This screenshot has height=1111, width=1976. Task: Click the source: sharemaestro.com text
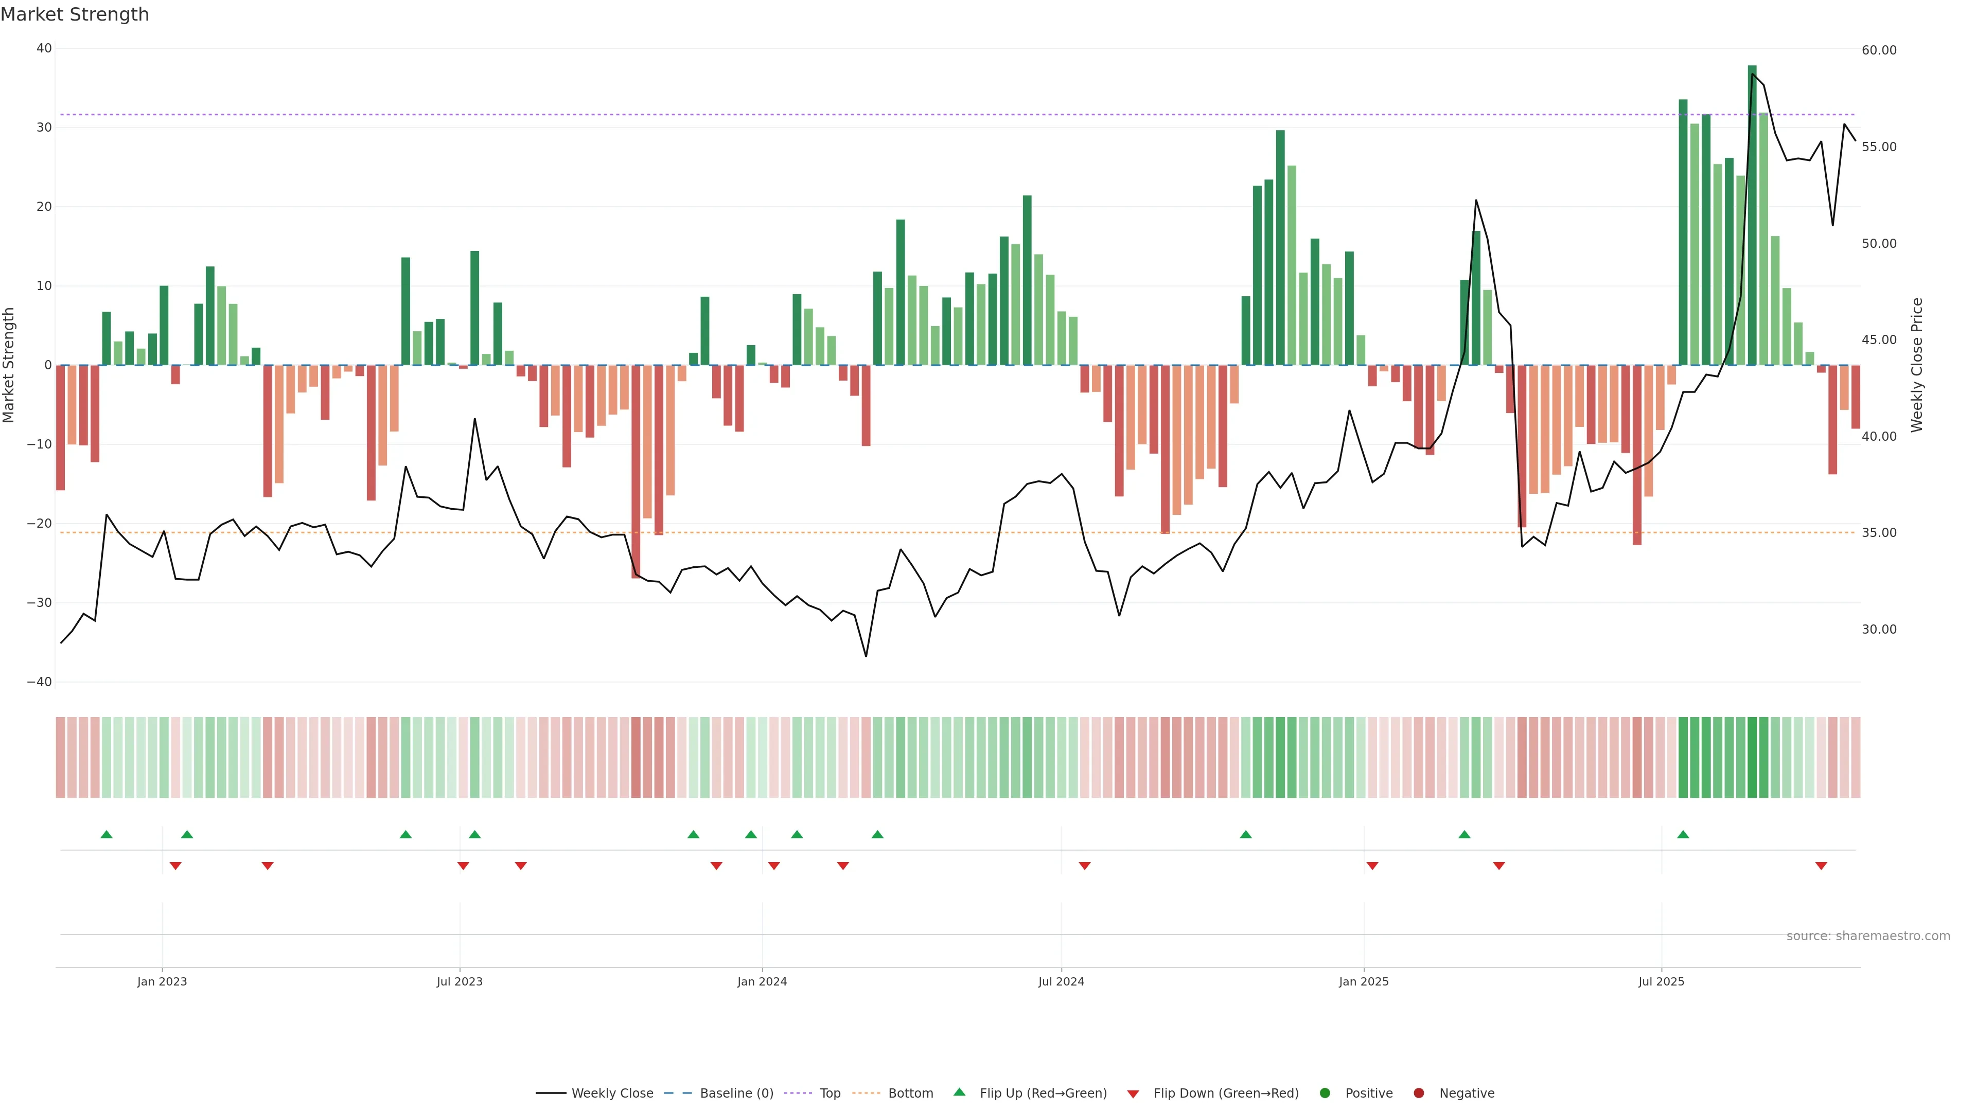(x=1868, y=936)
